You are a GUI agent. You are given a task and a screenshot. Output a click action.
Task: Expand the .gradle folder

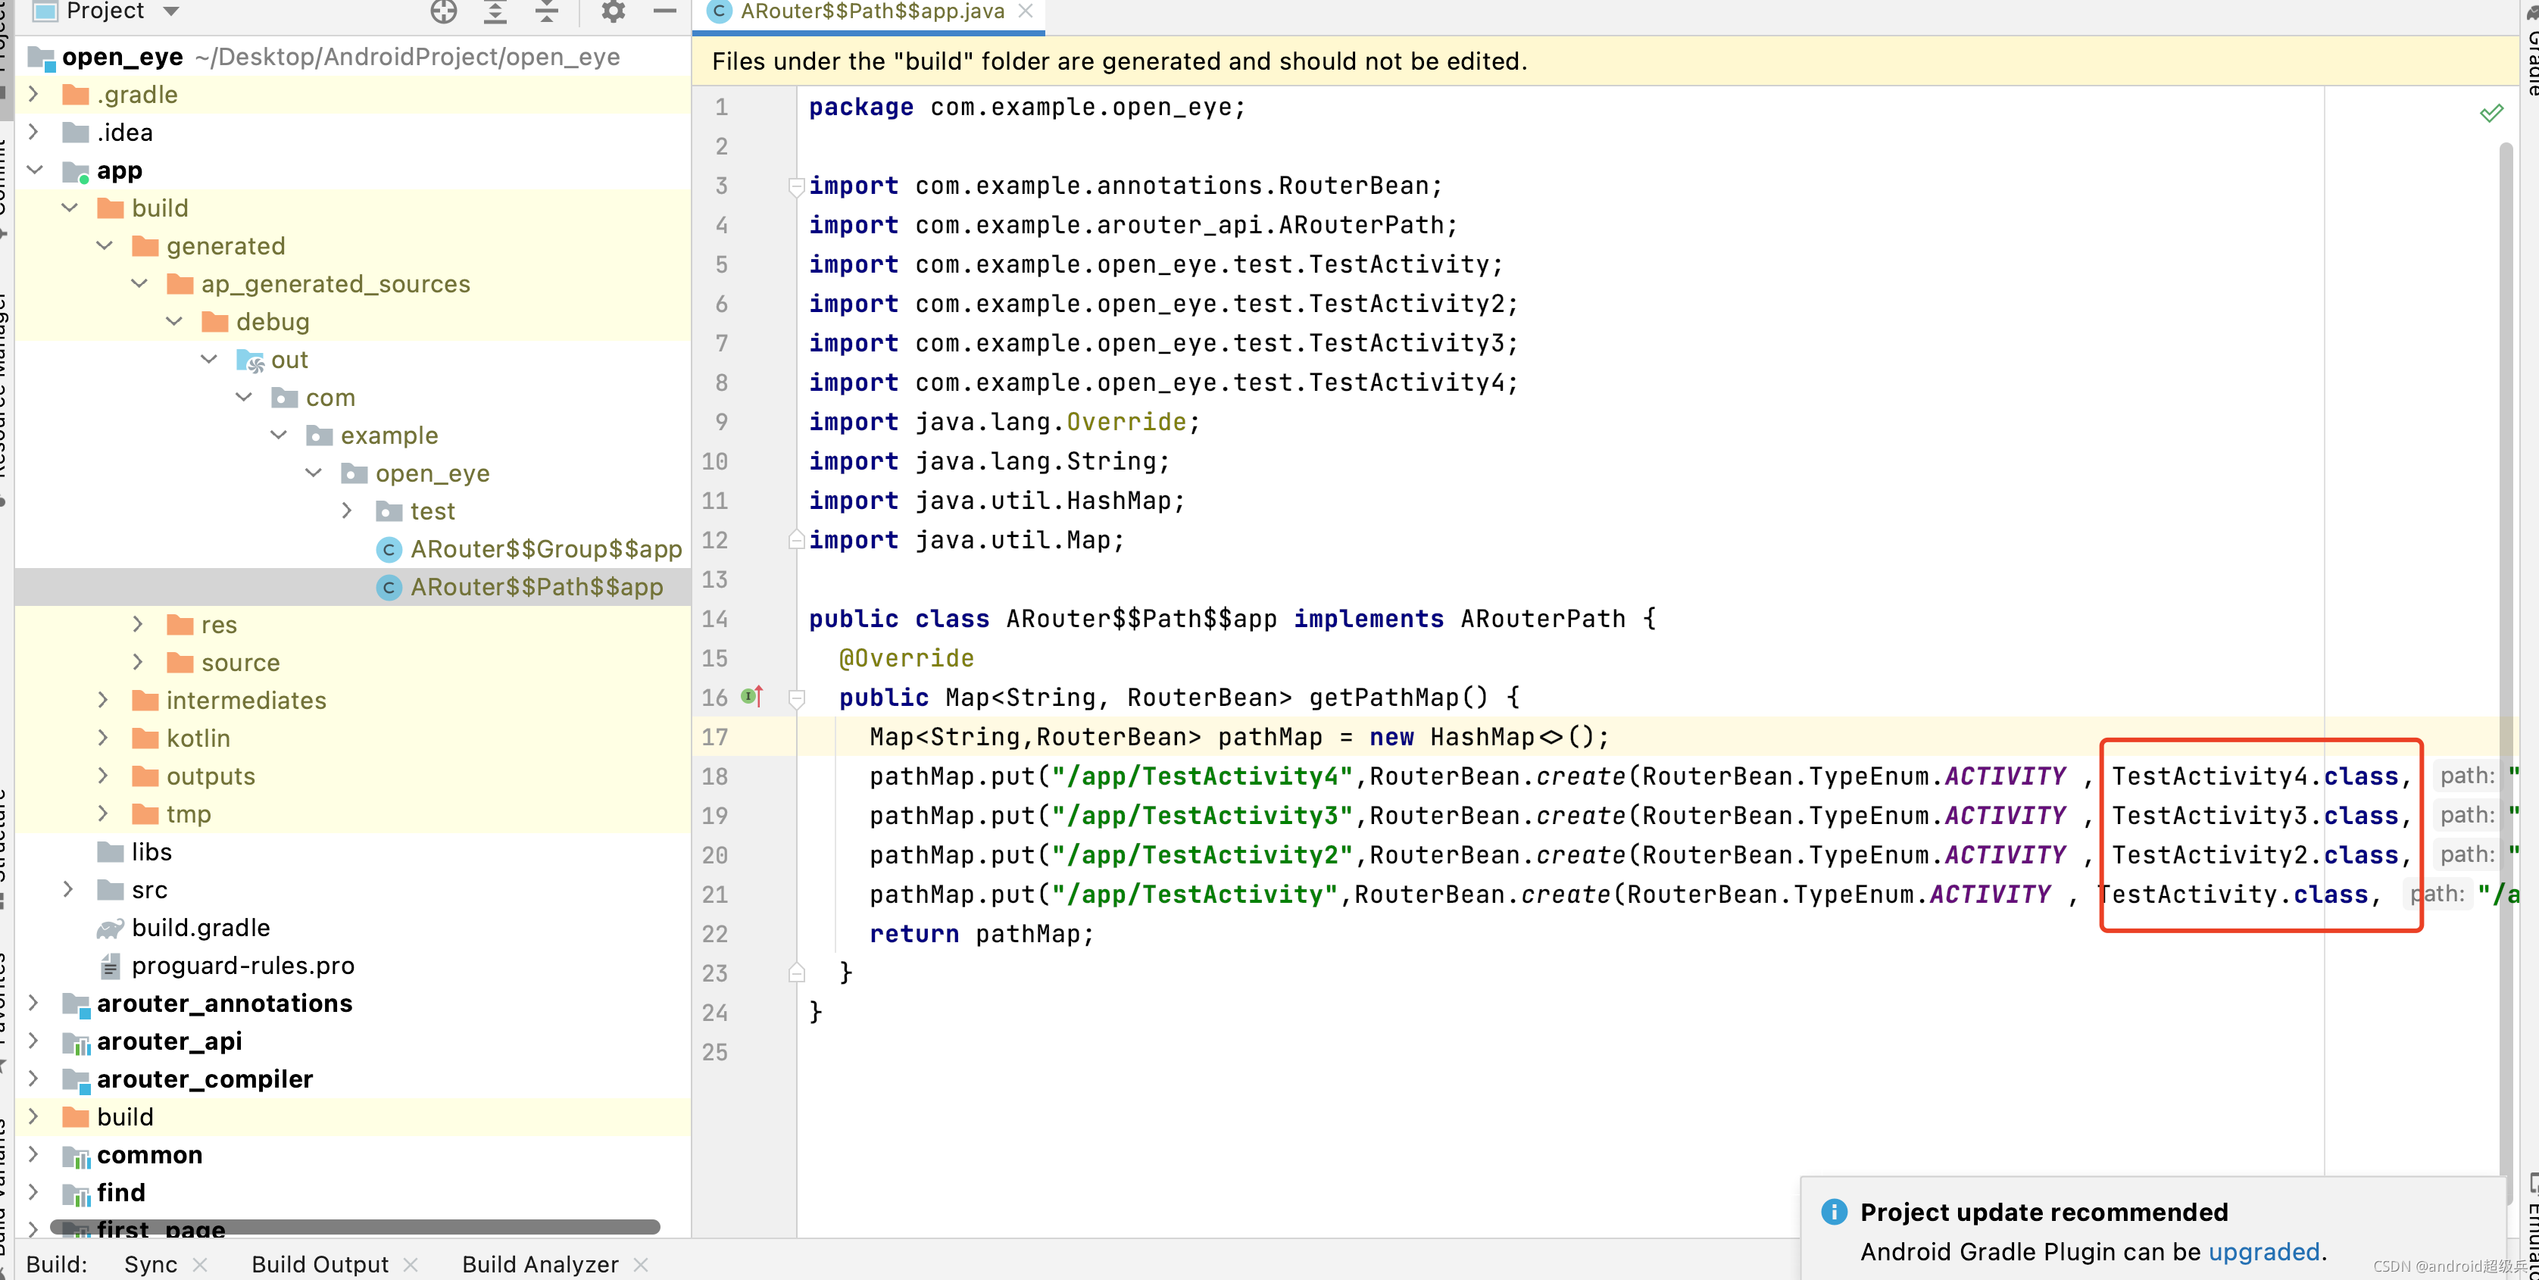[33, 95]
